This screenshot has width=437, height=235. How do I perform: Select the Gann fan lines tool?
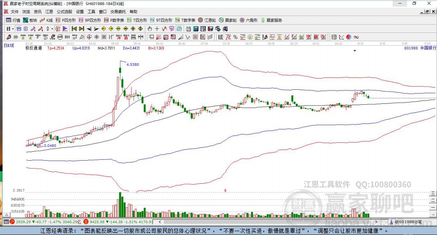159,37
